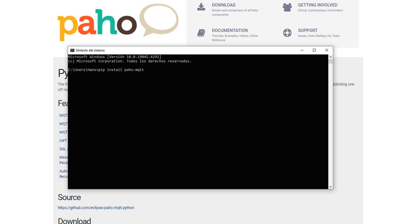
Task: Click the Support lifebuoy icon
Action: pyautogui.click(x=287, y=33)
